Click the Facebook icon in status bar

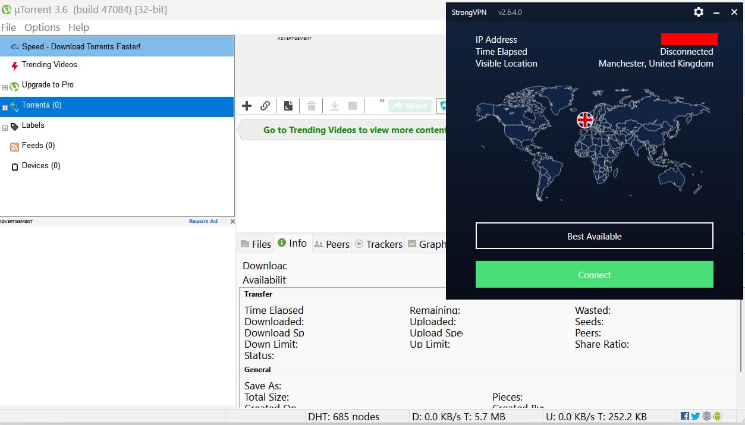(x=685, y=416)
